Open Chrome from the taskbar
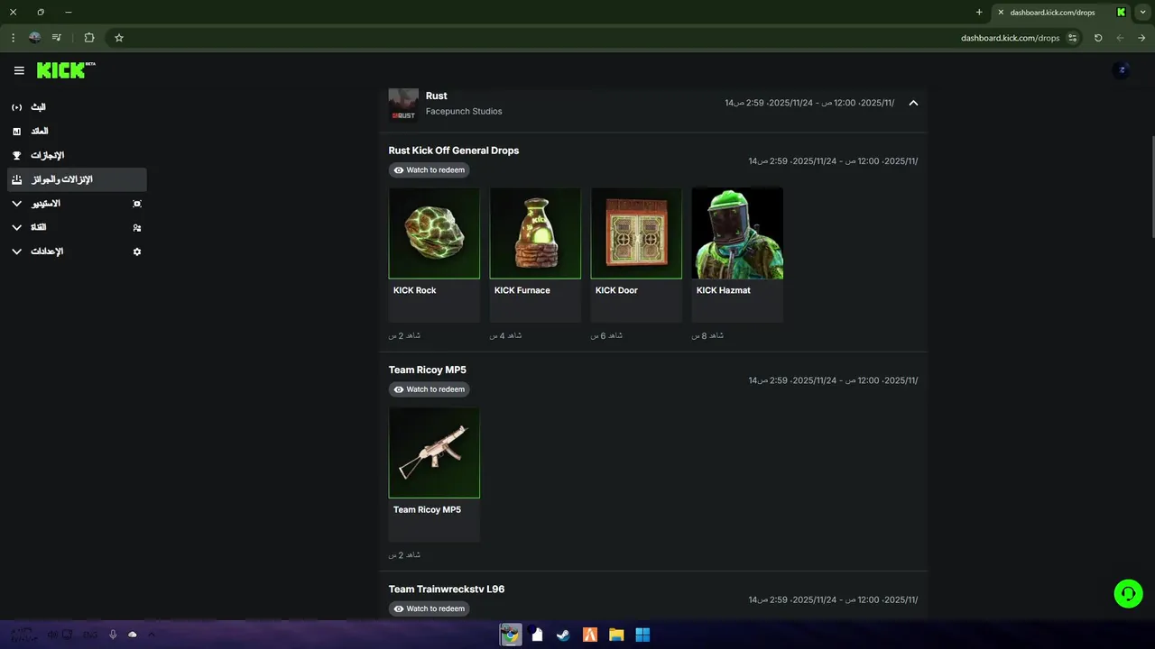This screenshot has width=1155, height=649. point(511,635)
